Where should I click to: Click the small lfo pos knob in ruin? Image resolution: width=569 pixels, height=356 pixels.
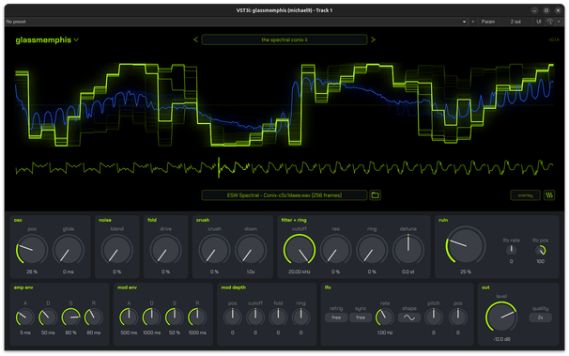[x=540, y=250]
